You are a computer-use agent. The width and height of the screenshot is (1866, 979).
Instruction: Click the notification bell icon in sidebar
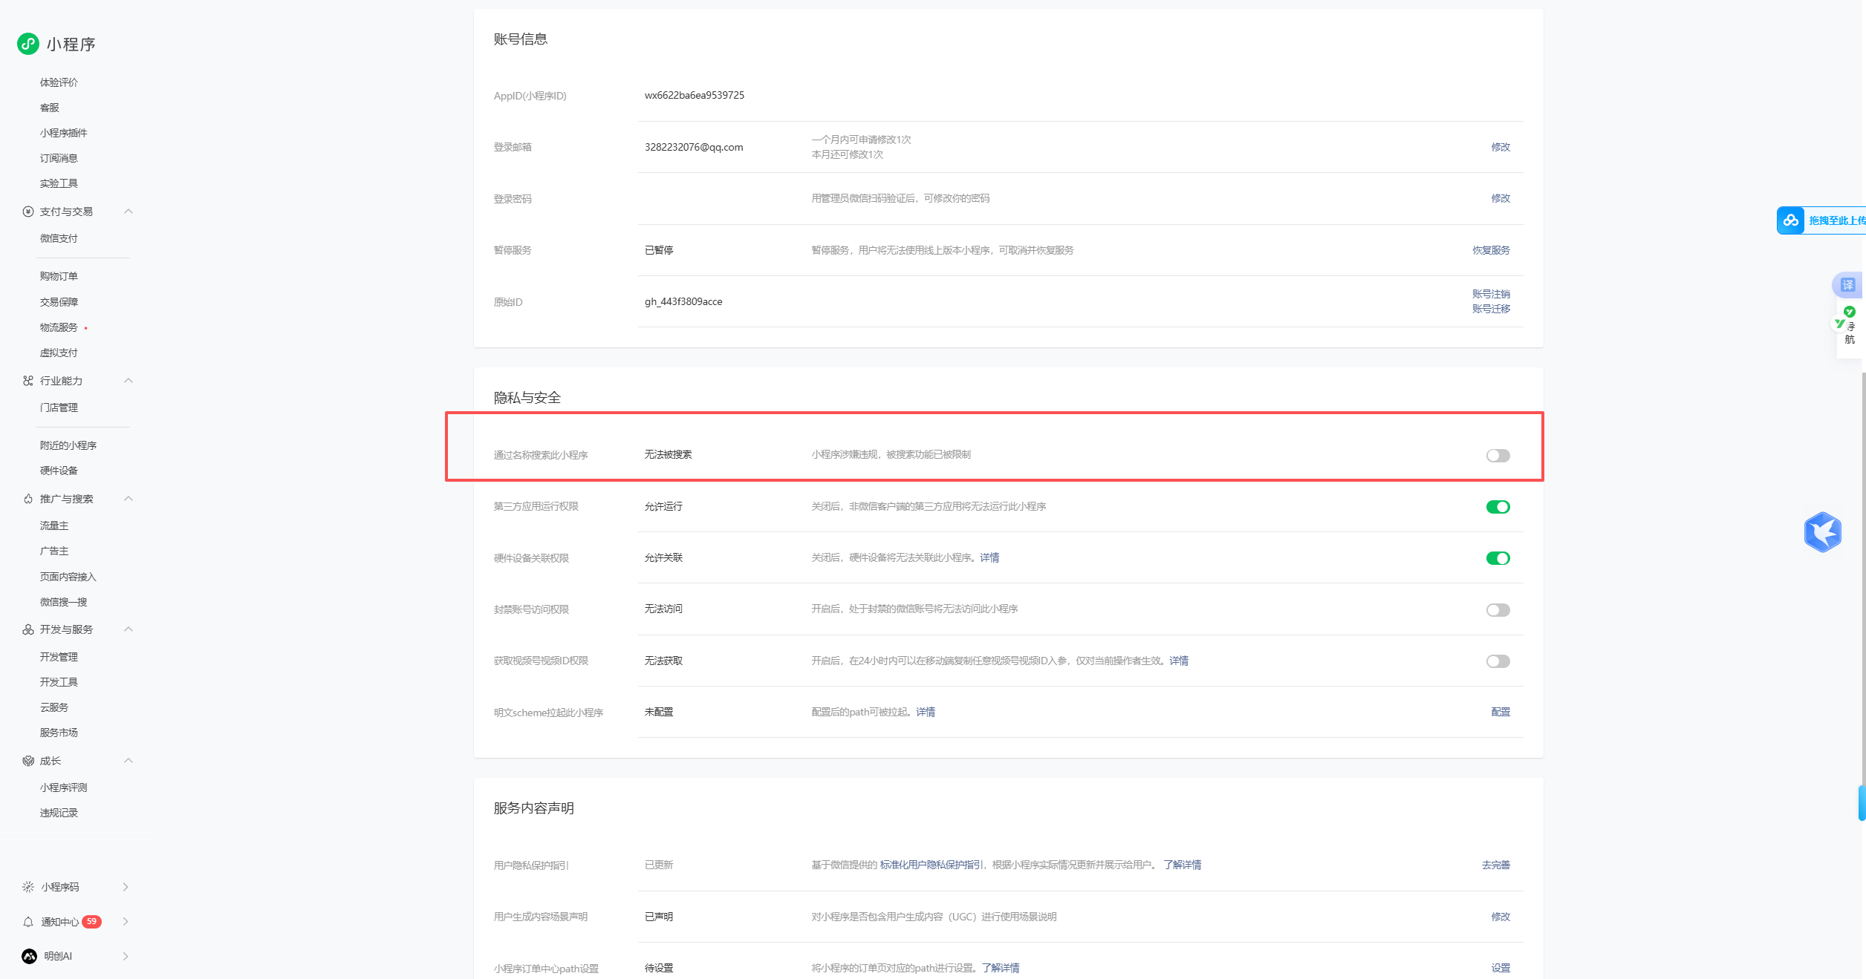coord(28,922)
